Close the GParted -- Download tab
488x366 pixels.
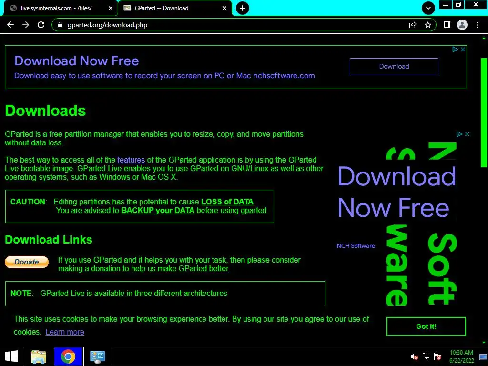pyautogui.click(x=224, y=8)
